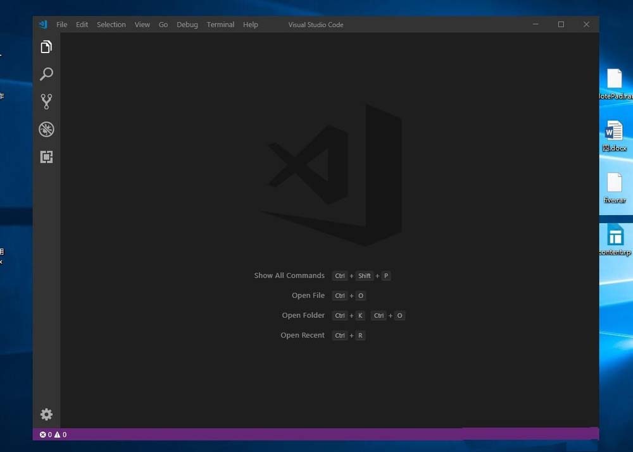Close the Visual Studio Code window
The image size is (633, 452).
(587, 25)
